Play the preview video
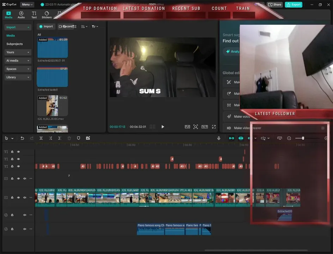Screen dimensions: 333x254 (163, 127)
